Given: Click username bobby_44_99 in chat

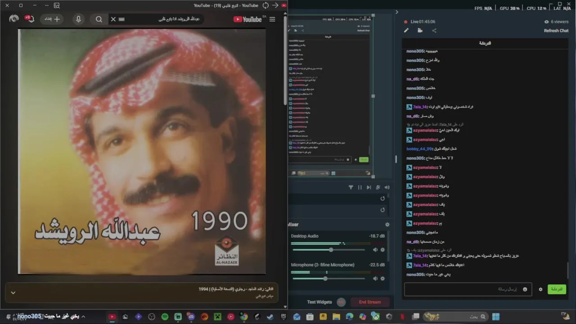Looking at the screenshot, I should pos(418,149).
